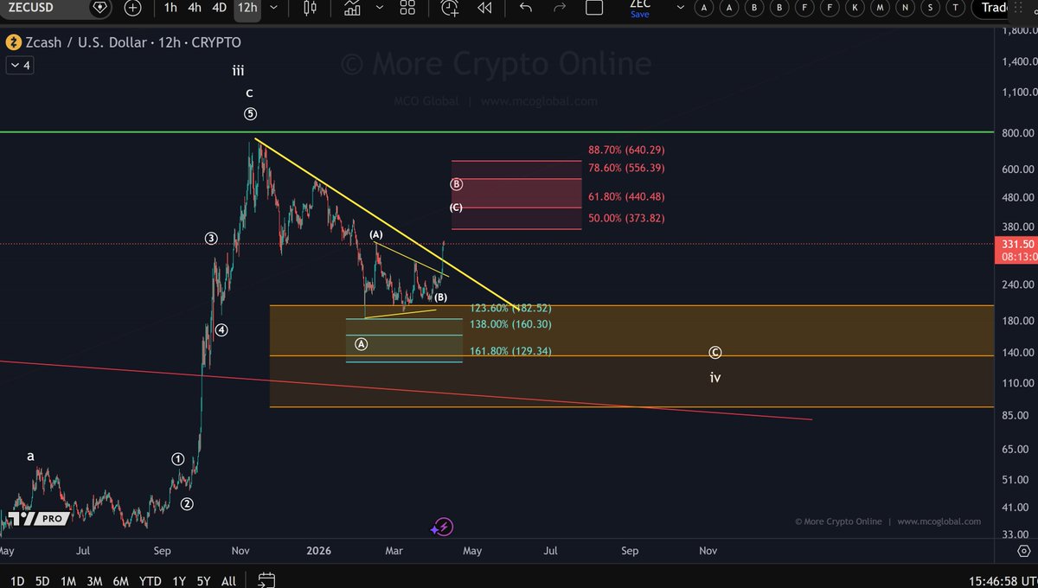Open the Indicators panel
The image size is (1038, 588).
coord(352,8)
